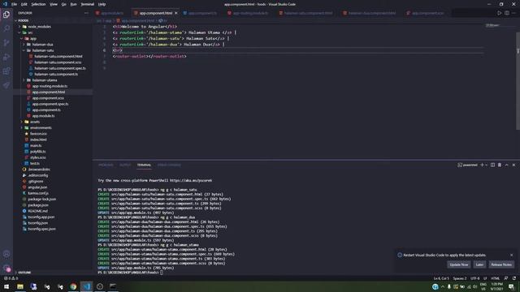The height and width of the screenshot is (292, 520).
Task: Open the Help menu
Action: coord(102,4)
